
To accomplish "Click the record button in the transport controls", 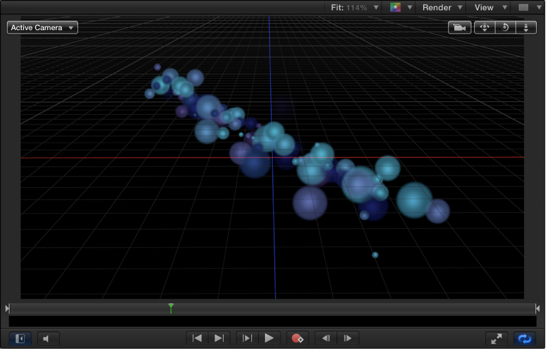I will 298,338.
